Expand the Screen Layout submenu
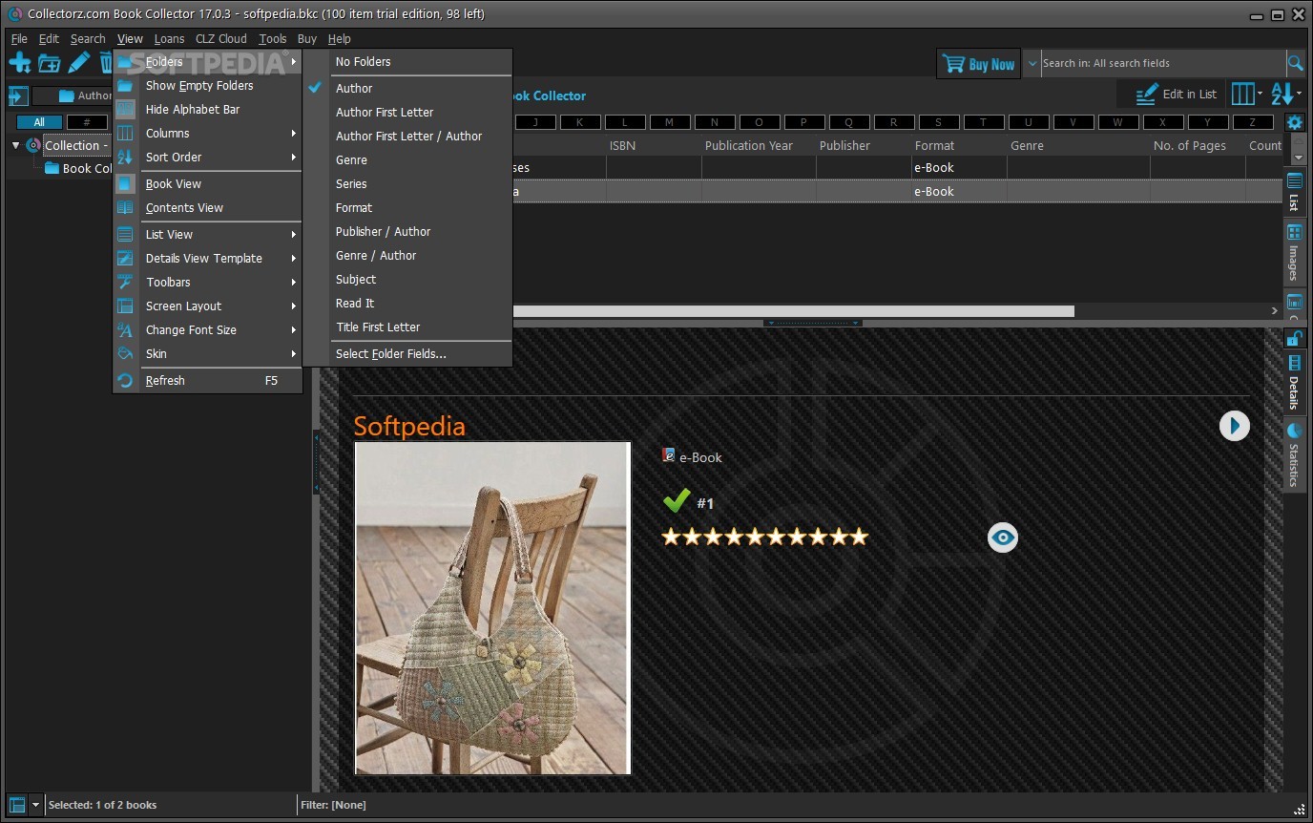 pos(207,306)
